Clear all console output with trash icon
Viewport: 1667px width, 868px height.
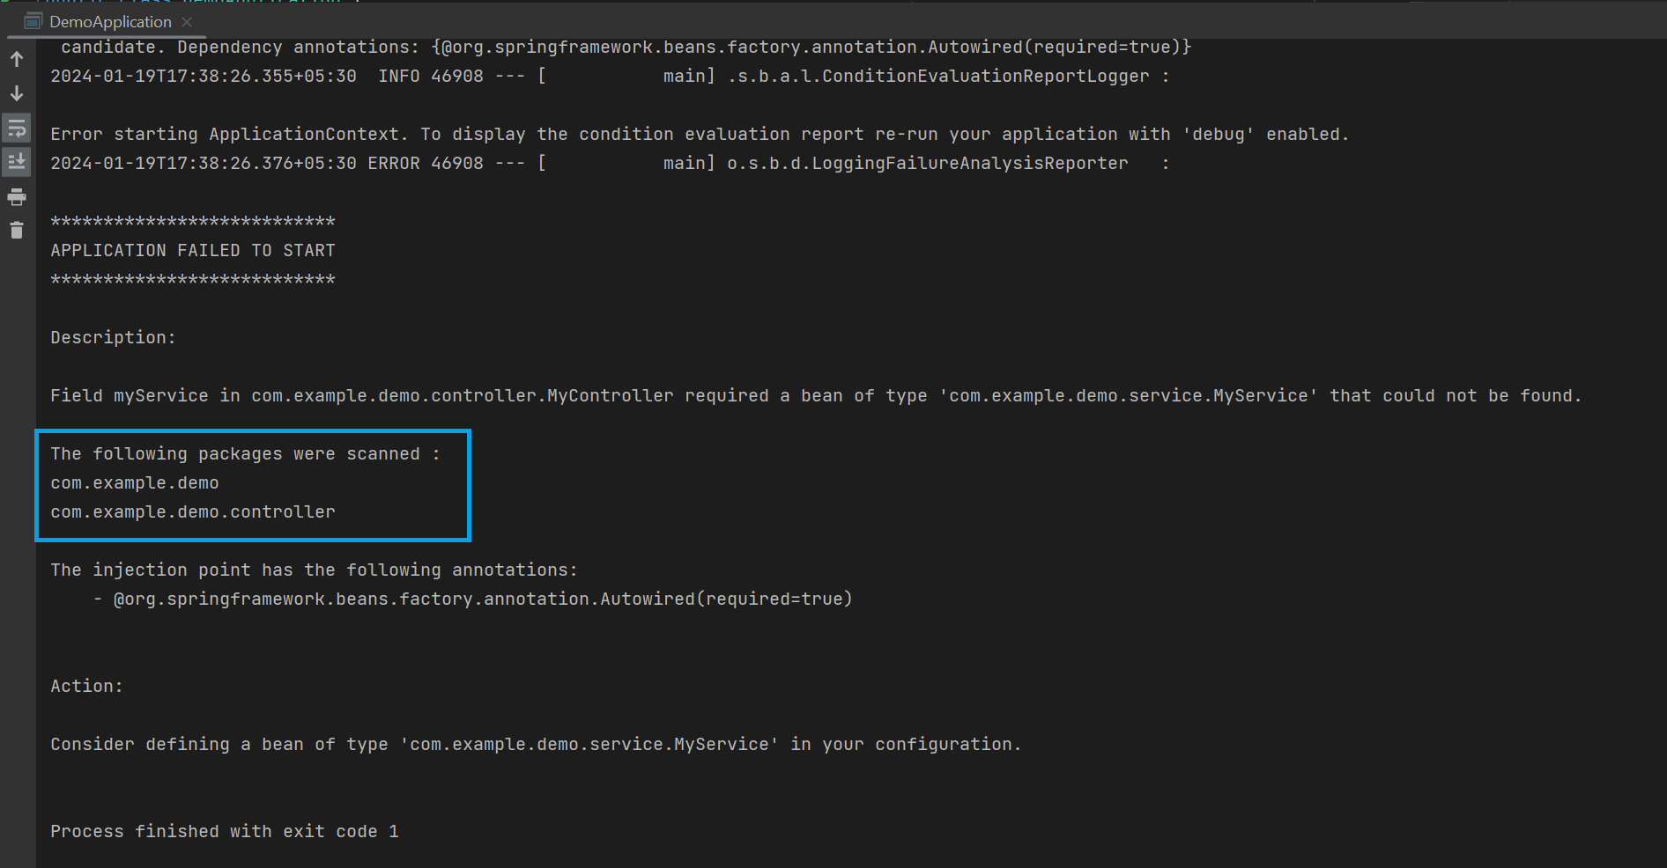pos(16,230)
